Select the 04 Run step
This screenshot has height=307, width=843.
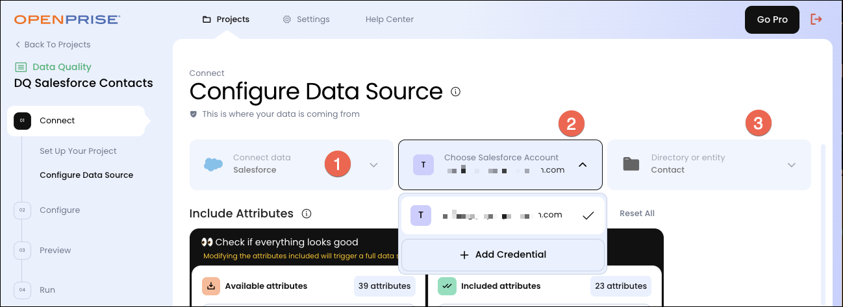[x=35, y=290]
